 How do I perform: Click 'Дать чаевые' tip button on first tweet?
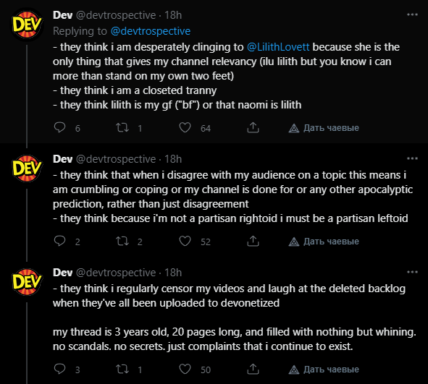[x=324, y=128]
